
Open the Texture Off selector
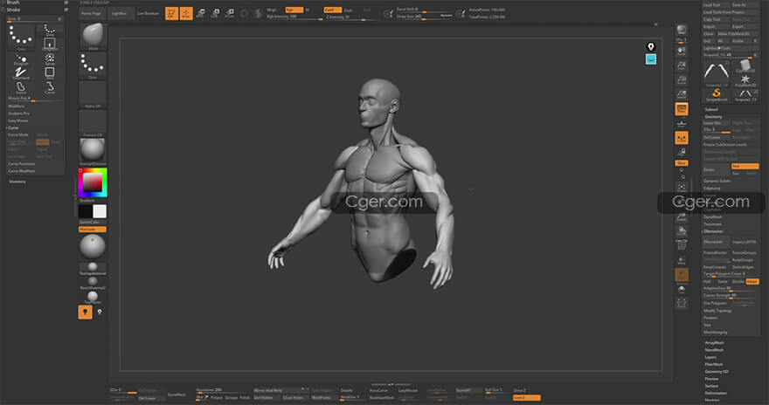(x=93, y=123)
